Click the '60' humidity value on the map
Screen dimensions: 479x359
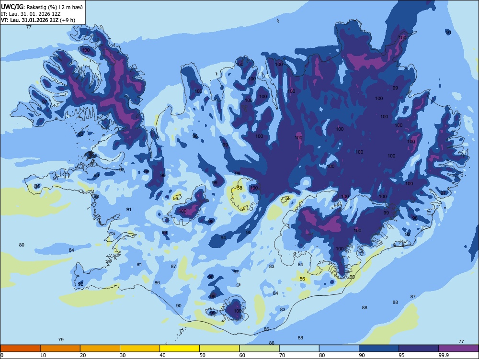point(352,277)
